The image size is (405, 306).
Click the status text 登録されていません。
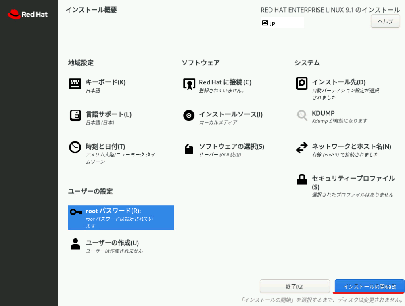pyautogui.click(x=221, y=91)
